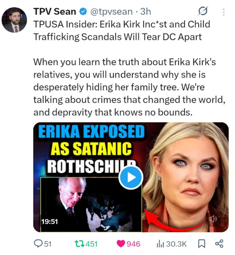The image size is (235, 255).
Task: Unmute the video speaker icon
Action: pyautogui.click(x=213, y=219)
